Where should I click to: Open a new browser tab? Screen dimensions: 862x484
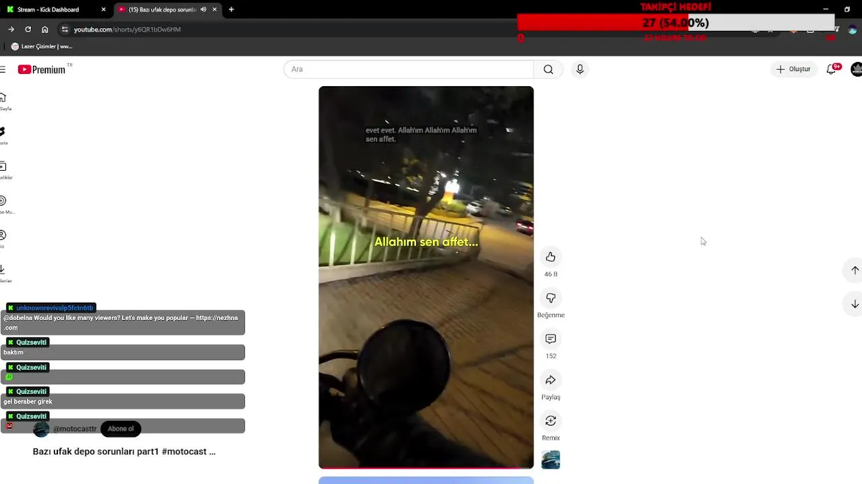231,9
